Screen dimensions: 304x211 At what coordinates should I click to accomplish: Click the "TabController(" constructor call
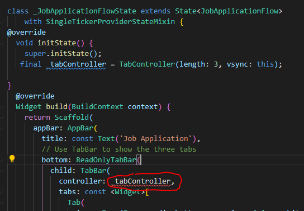tap(149, 64)
